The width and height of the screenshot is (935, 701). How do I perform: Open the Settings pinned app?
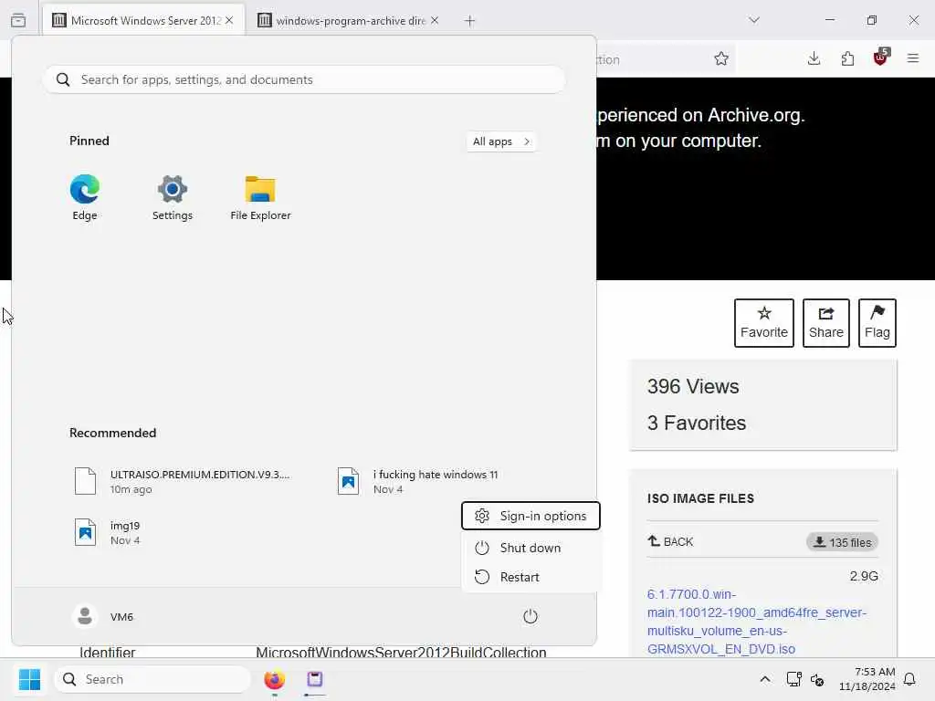click(x=173, y=197)
